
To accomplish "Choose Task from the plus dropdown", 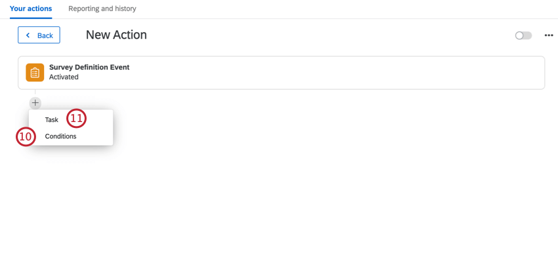I will coord(52,120).
